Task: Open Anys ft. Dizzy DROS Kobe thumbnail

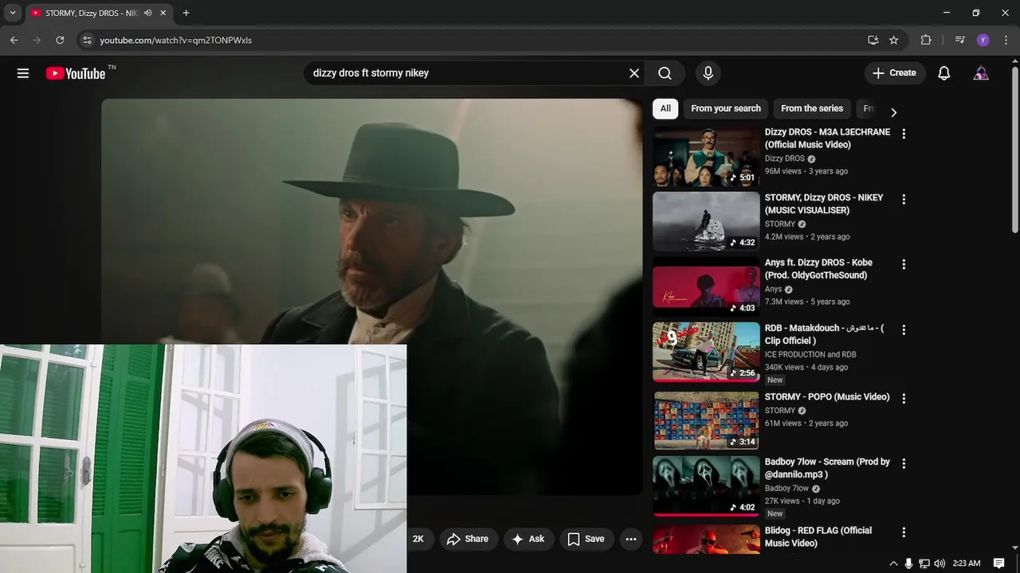Action: pyautogui.click(x=706, y=286)
